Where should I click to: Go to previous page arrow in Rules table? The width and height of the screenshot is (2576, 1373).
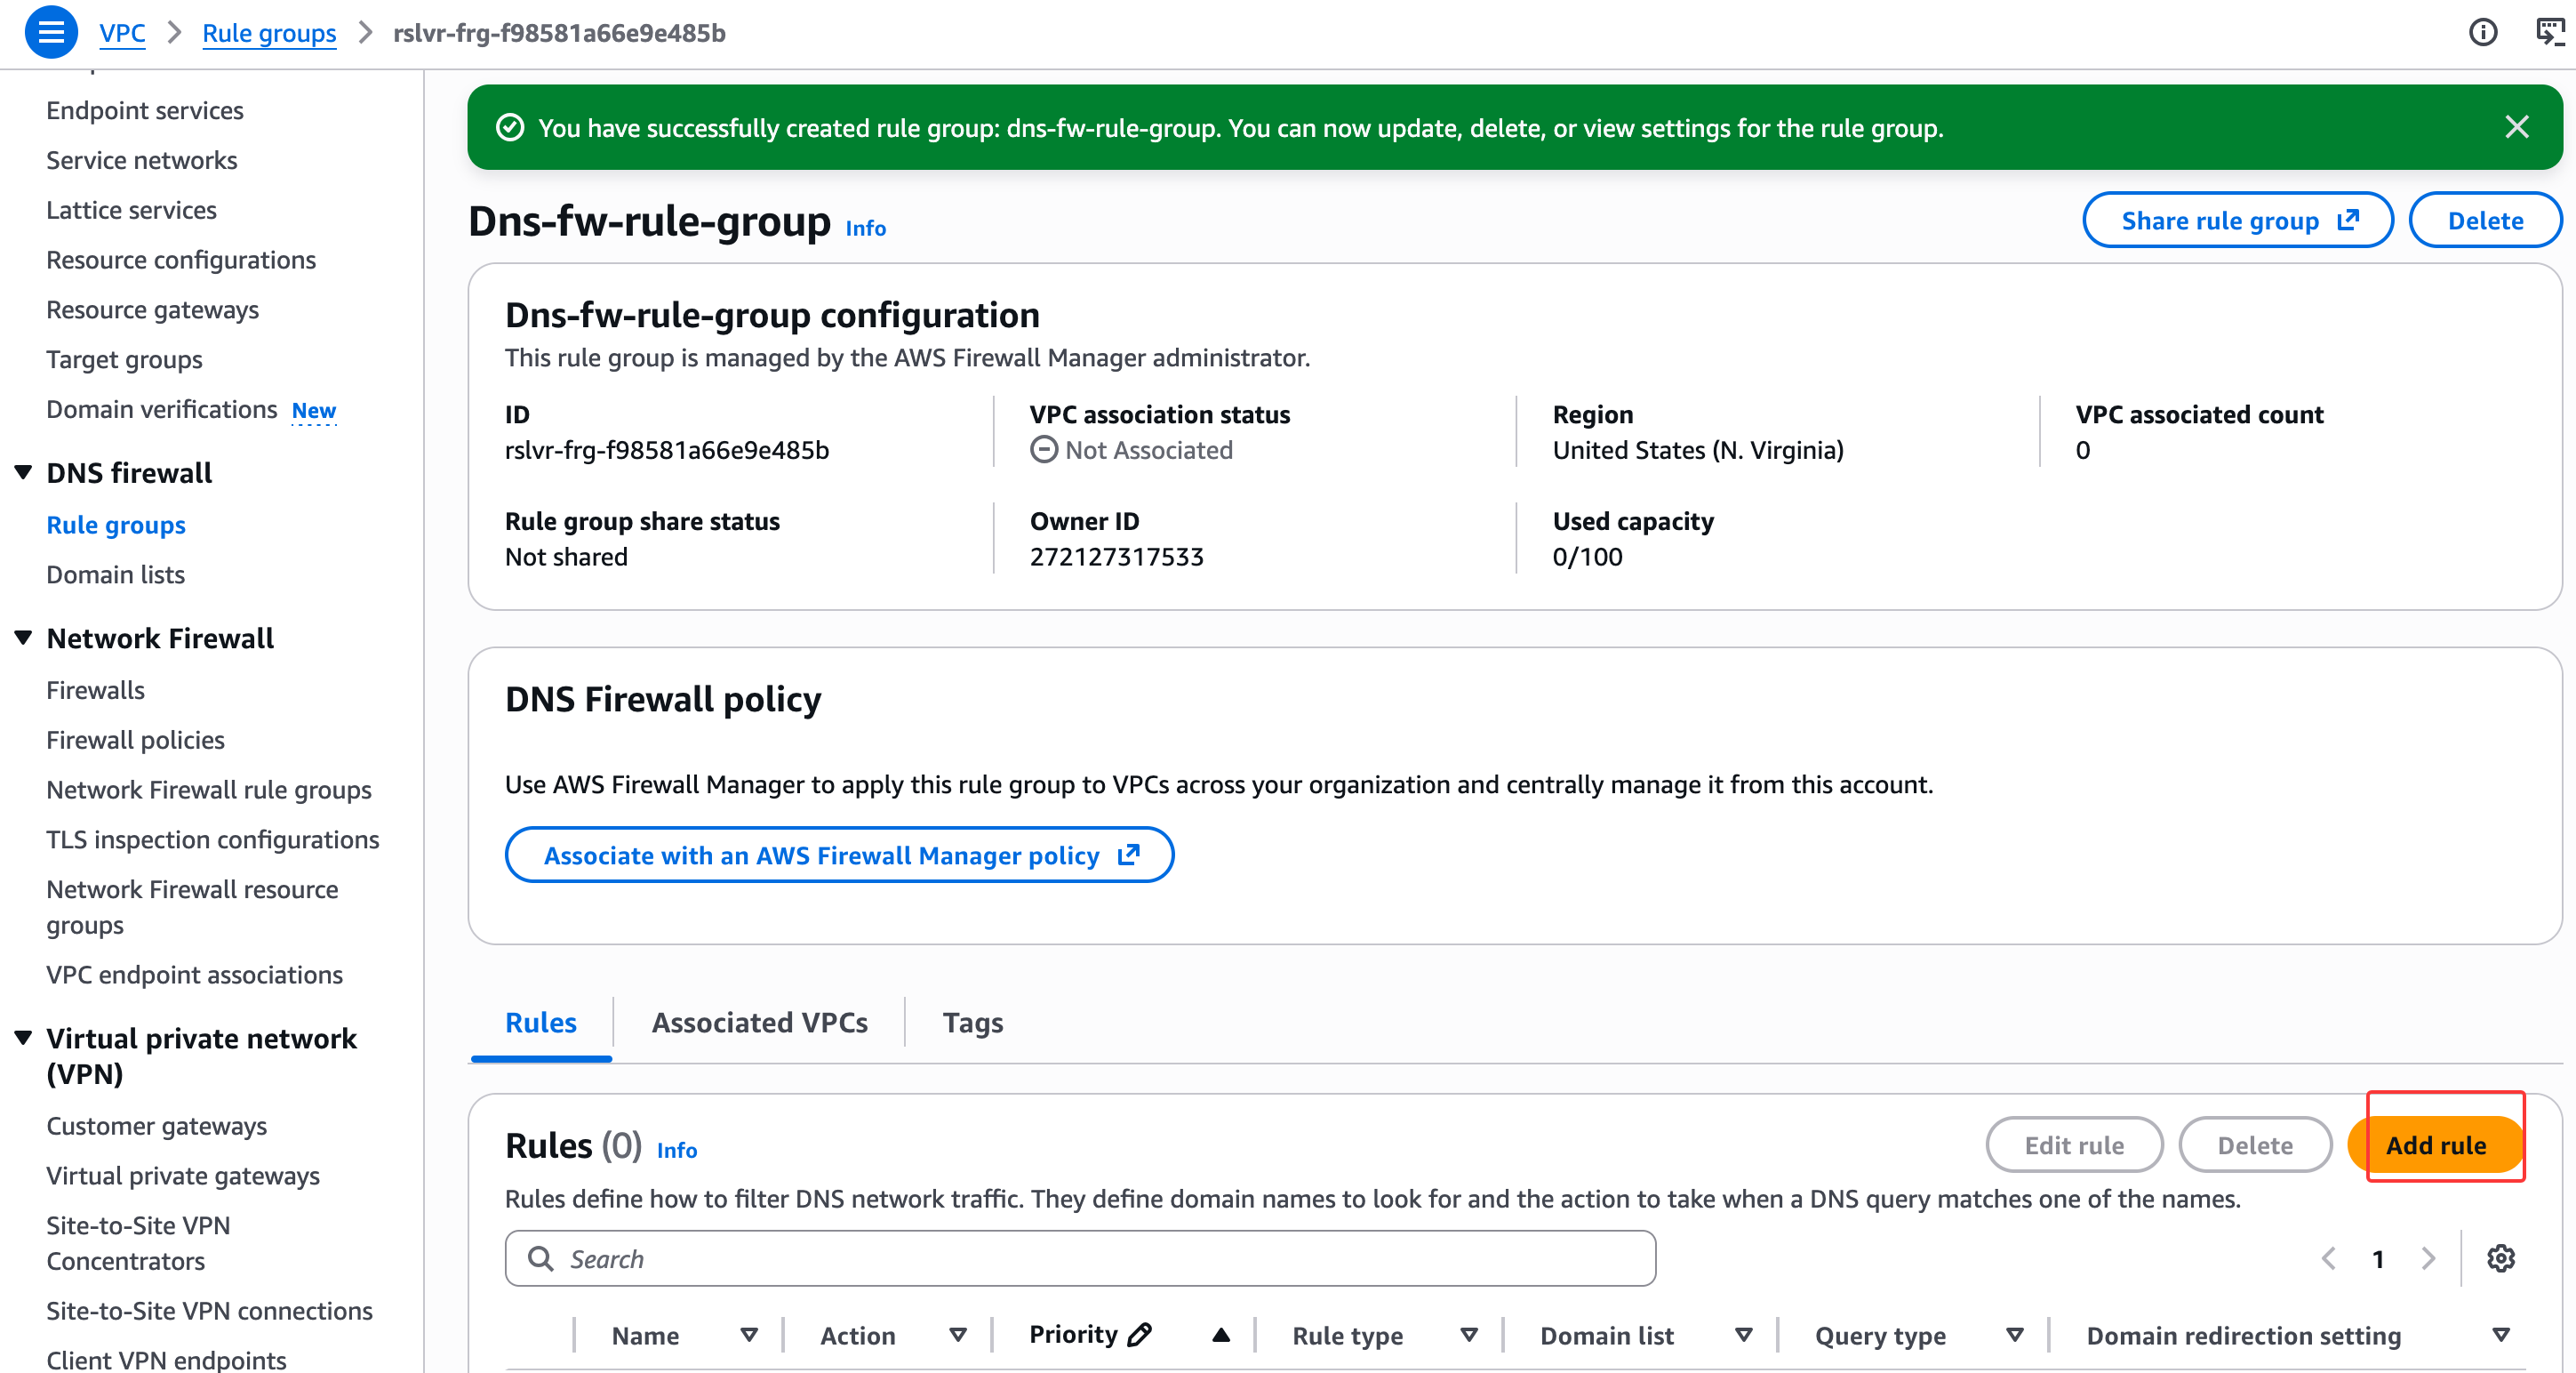[x=2328, y=1258]
